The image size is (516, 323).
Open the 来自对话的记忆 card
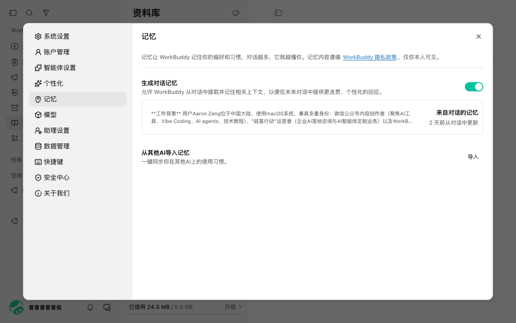point(312,117)
